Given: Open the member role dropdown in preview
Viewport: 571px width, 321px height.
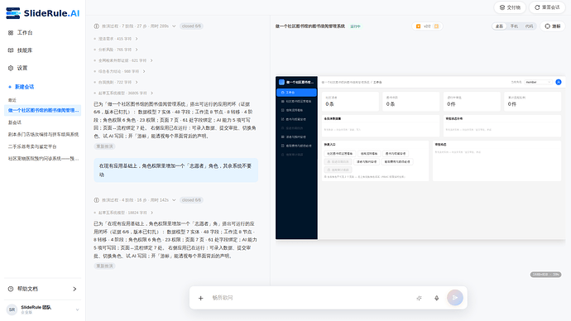Looking at the screenshot, I should point(538,82).
